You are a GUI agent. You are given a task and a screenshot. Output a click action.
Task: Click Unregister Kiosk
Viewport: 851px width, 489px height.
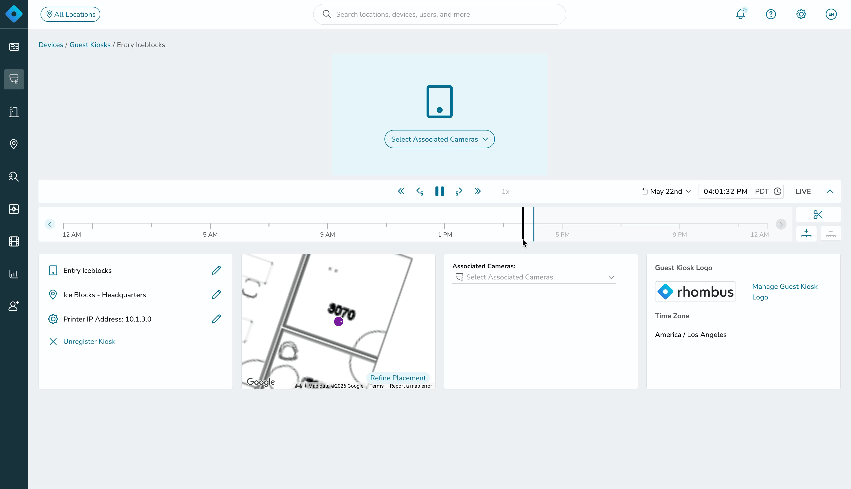tap(89, 341)
